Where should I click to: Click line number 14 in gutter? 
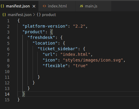[x=7, y=94]
